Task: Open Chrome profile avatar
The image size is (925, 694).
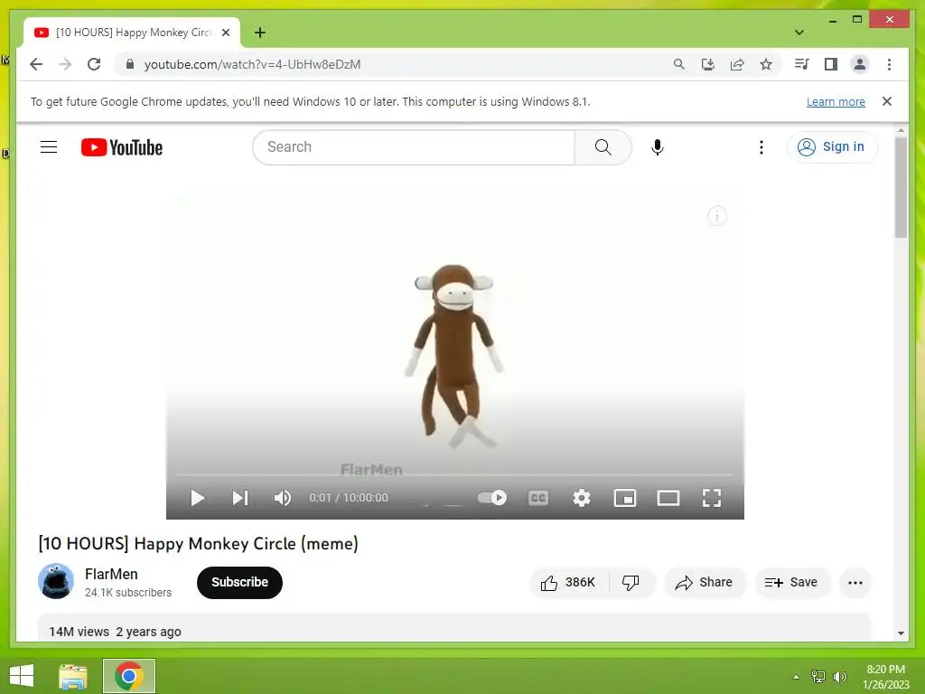Action: [x=860, y=64]
